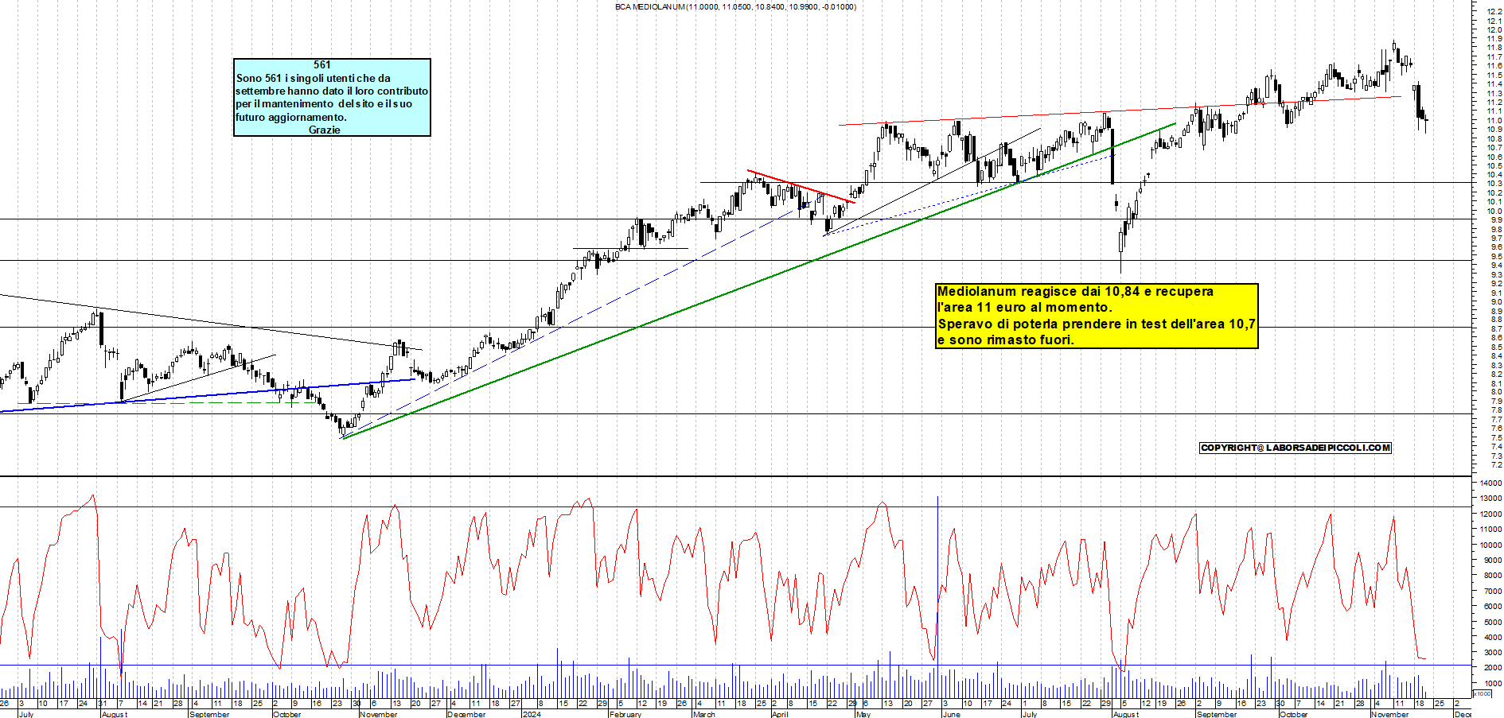Select the solid blue rising trendline near October 2023

click(207, 395)
